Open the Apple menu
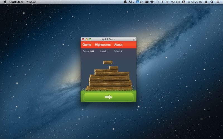Image resolution: width=223 pixels, height=139 pixels. pos(5,2)
